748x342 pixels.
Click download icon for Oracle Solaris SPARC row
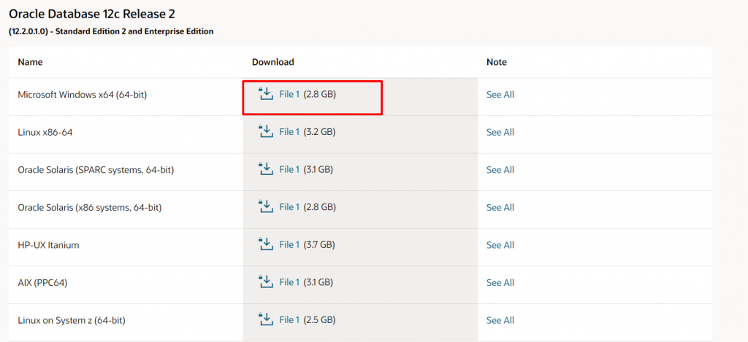pyautogui.click(x=265, y=169)
